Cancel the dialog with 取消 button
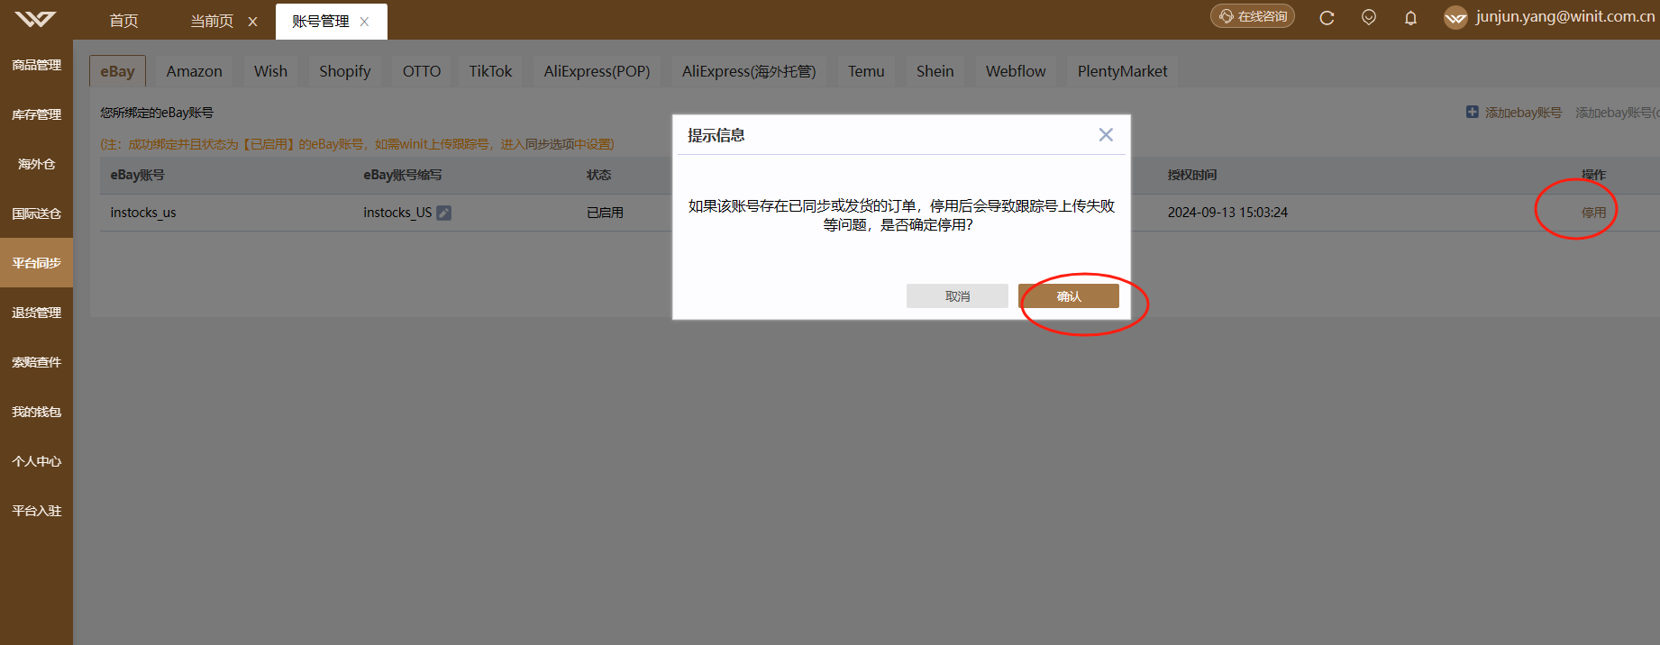 click(957, 296)
